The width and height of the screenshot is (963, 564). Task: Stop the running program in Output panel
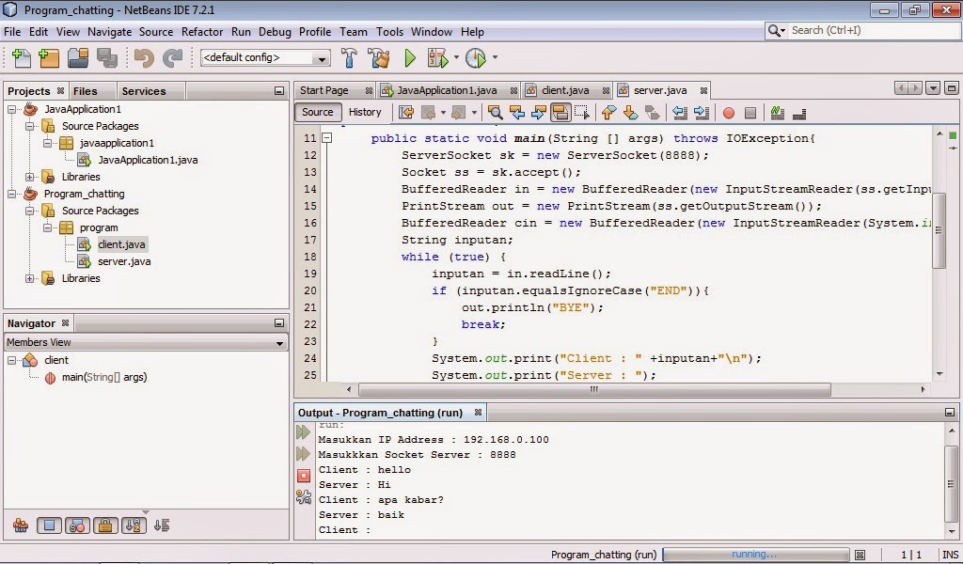pyautogui.click(x=303, y=475)
